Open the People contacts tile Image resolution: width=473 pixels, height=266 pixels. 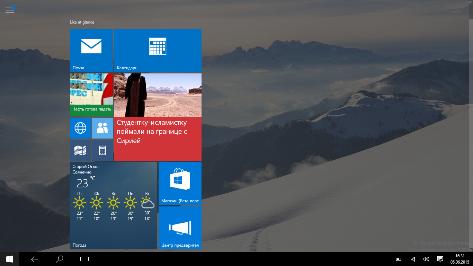tap(102, 128)
